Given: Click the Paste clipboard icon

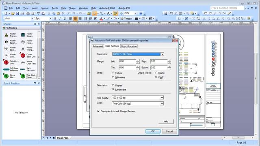Looking at the screenshot, I should click(x=58, y=13).
